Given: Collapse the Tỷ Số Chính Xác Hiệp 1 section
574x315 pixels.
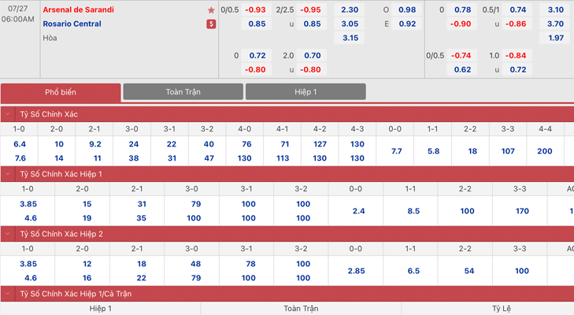Looking at the screenshot, I should tap(8, 174).
